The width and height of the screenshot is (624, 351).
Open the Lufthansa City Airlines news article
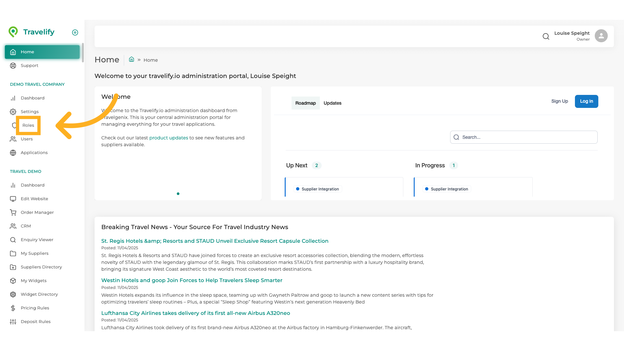click(x=196, y=313)
